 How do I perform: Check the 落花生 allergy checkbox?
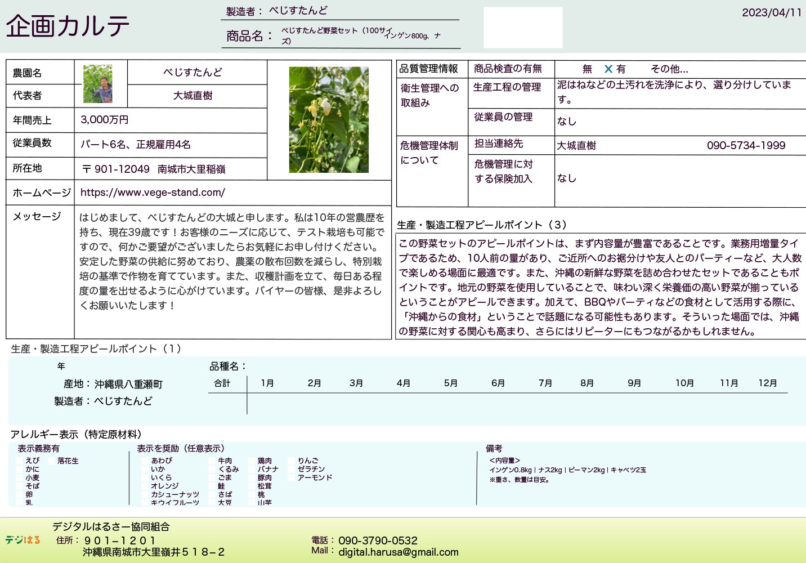tap(52, 461)
